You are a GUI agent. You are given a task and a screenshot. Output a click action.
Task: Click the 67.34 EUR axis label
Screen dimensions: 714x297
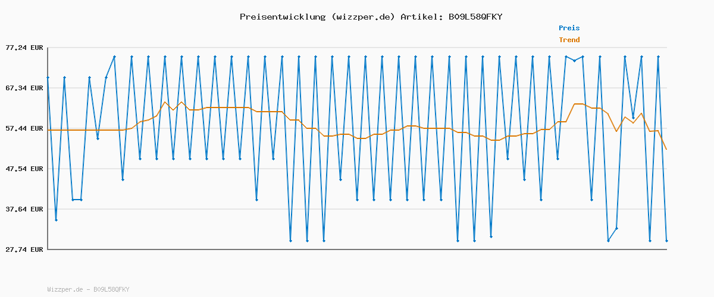coord(24,88)
